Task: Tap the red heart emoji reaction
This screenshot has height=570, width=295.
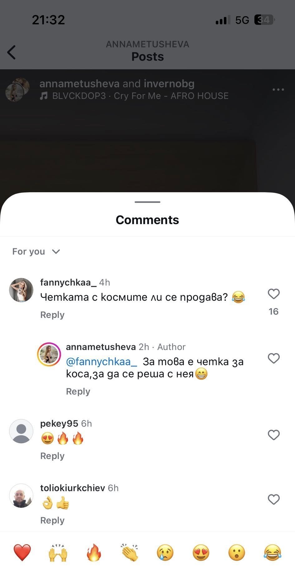Action: pyautogui.click(x=22, y=552)
